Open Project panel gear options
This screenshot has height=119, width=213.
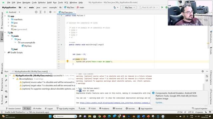(50, 12)
